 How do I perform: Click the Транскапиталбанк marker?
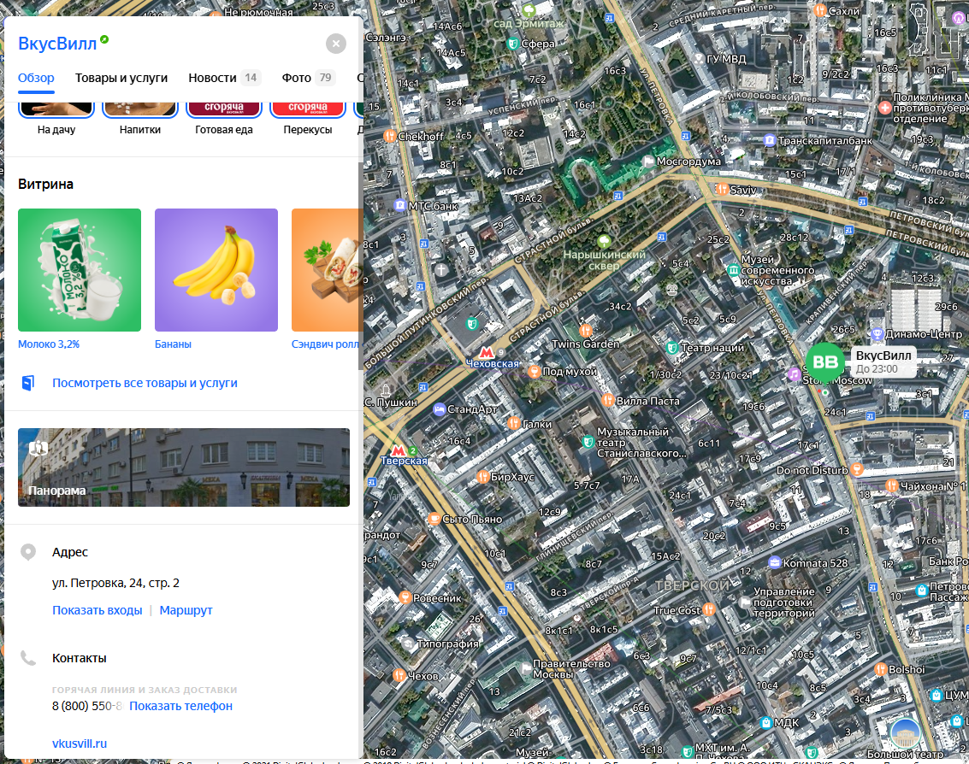point(770,140)
